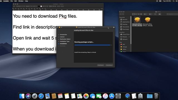This screenshot has height=100, width=178.
Task: Open Contacts book icon in Dock
Action: pyautogui.click(x=54, y=96)
